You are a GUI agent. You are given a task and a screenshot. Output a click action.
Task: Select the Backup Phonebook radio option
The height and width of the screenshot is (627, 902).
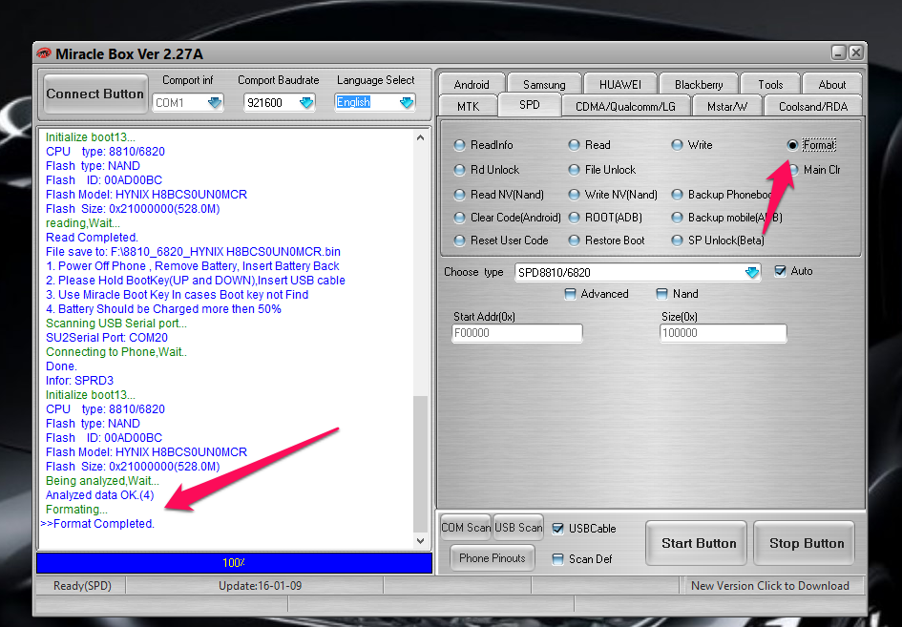(x=677, y=195)
